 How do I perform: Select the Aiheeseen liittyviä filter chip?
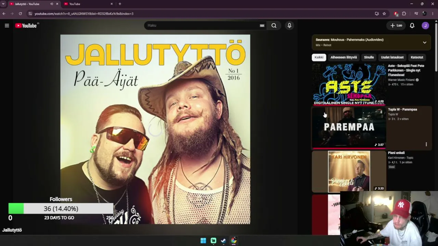pyautogui.click(x=344, y=57)
